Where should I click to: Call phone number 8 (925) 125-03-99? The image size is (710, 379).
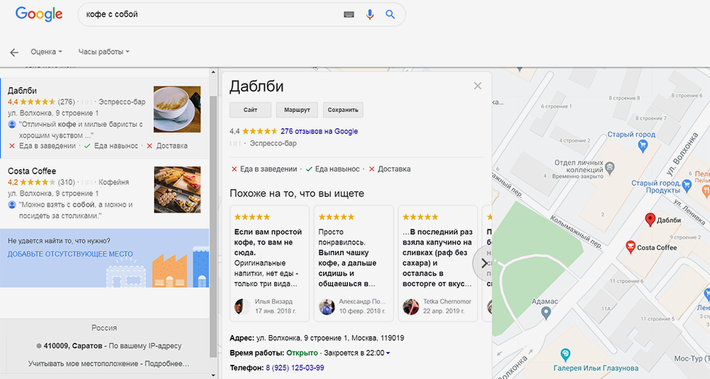click(x=295, y=368)
